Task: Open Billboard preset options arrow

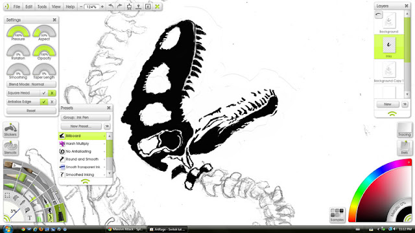Action: 104,136
